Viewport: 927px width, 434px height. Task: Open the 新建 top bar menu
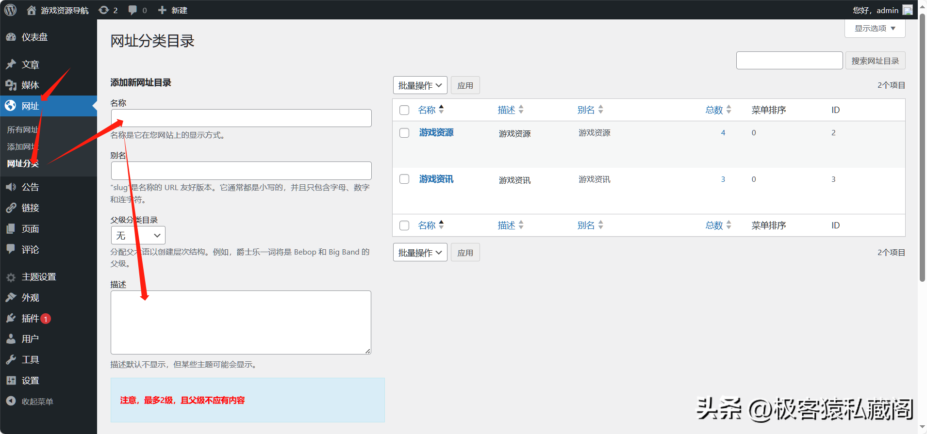point(173,10)
